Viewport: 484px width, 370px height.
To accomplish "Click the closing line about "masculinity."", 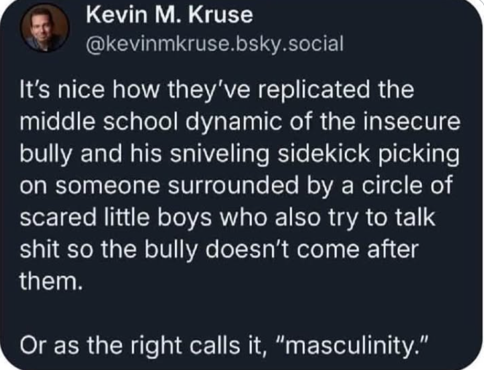I will coord(224,345).
